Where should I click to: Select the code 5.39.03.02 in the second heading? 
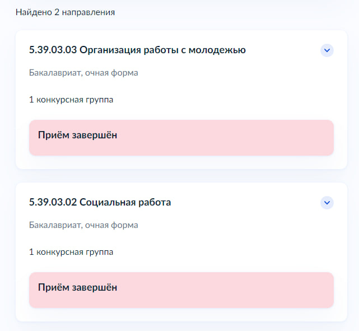click(53, 202)
